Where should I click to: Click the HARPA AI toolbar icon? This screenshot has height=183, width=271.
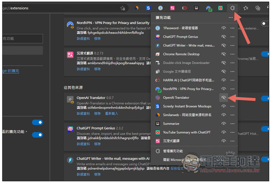(x=184, y=8)
